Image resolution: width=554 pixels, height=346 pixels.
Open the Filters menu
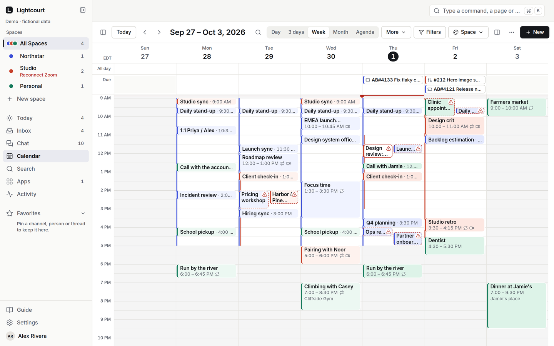point(430,32)
